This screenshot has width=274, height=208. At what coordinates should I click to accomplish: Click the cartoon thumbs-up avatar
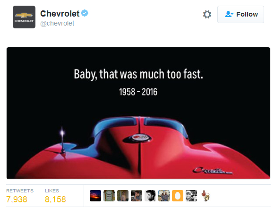(x=205, y=196)
